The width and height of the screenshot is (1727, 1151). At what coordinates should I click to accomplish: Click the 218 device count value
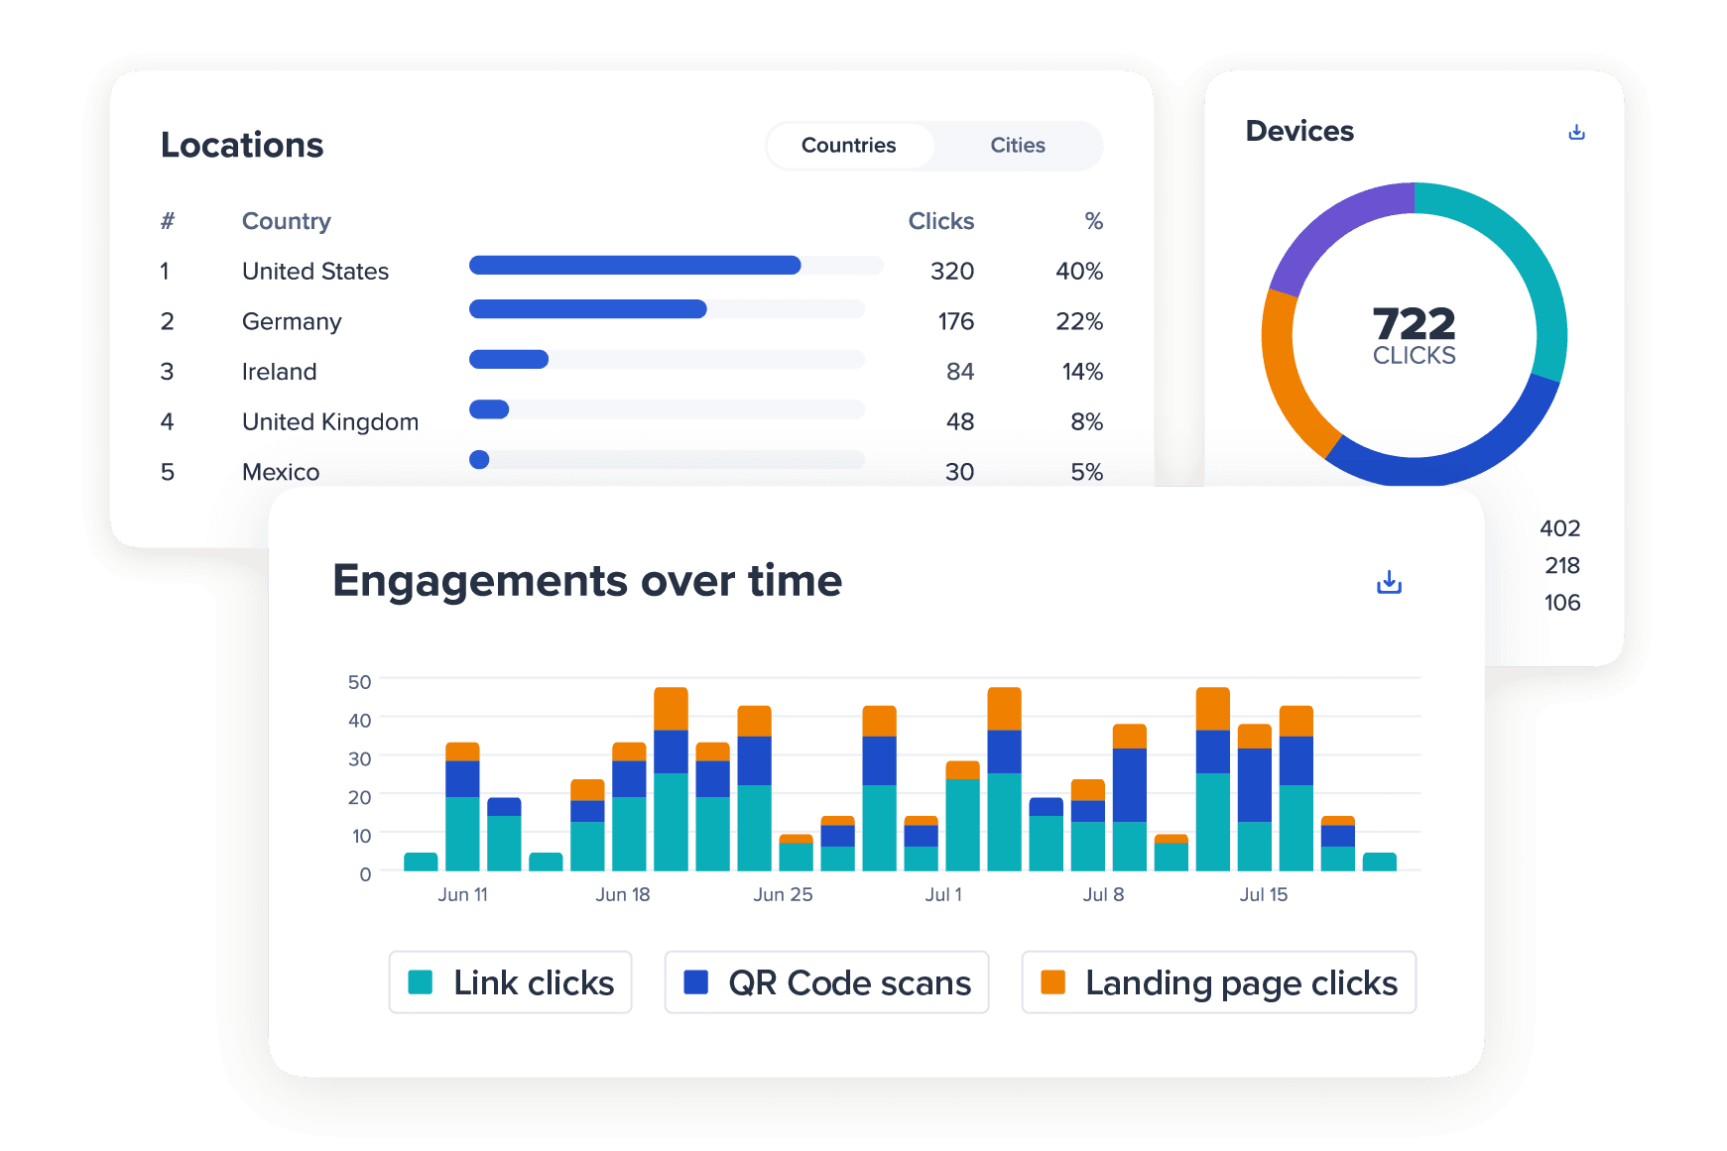click(1562, 566)
